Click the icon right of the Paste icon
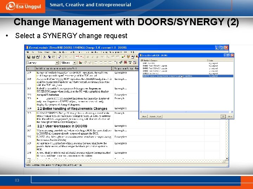The height and width of the screenshot is (189, 253). pyautogui.click(x=60, y=57)
